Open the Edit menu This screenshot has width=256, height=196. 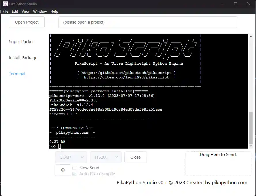click(15, 11)
